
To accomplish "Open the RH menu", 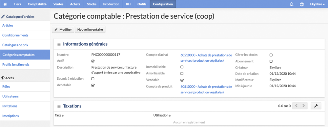I will coord(129,4).
